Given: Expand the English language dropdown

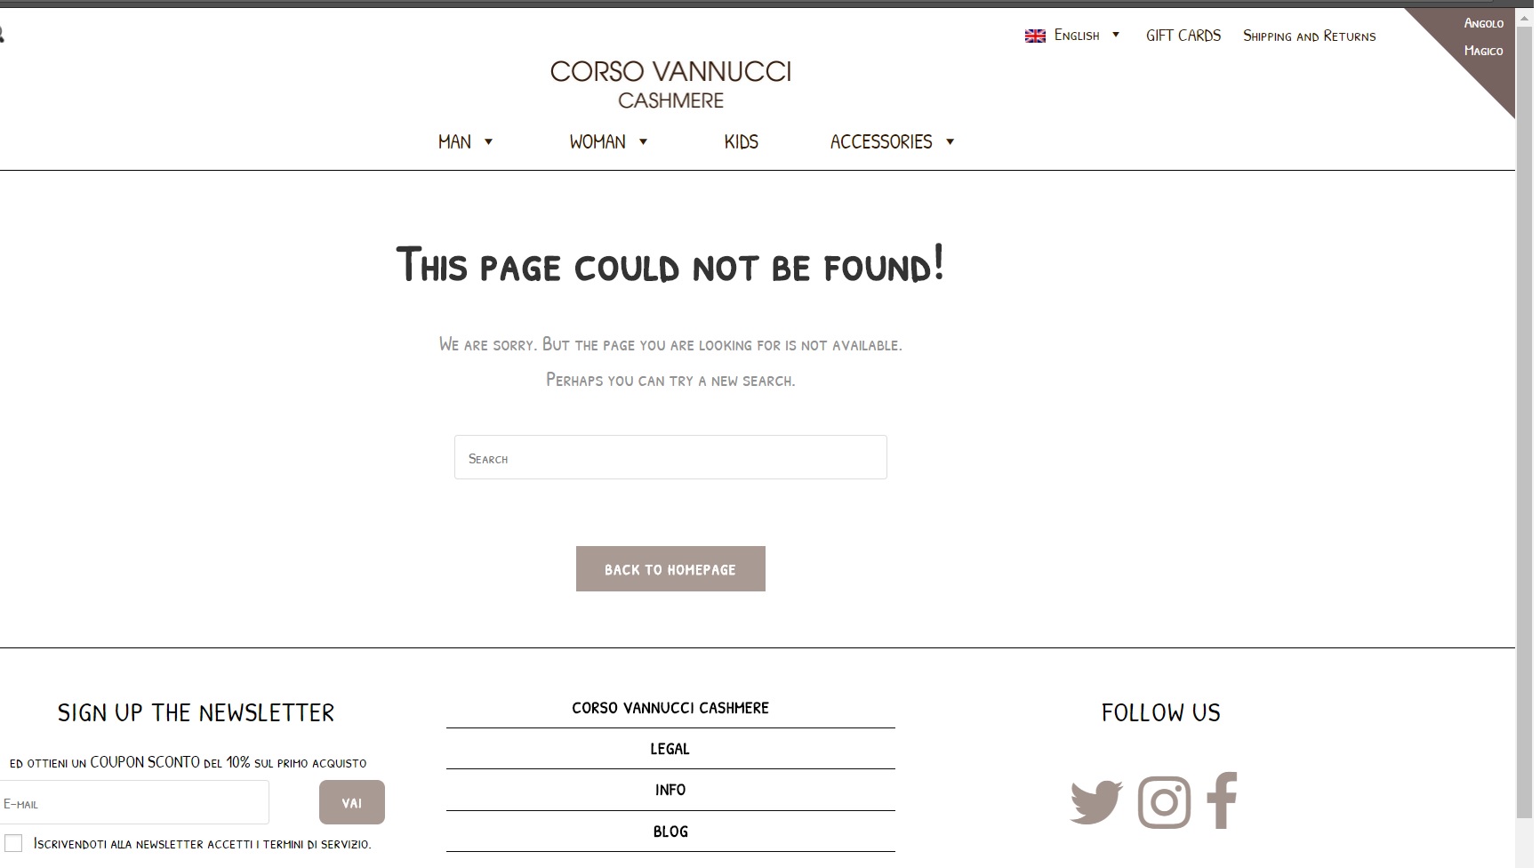Looking at the screenshot, I should [x=1116, y=35].
